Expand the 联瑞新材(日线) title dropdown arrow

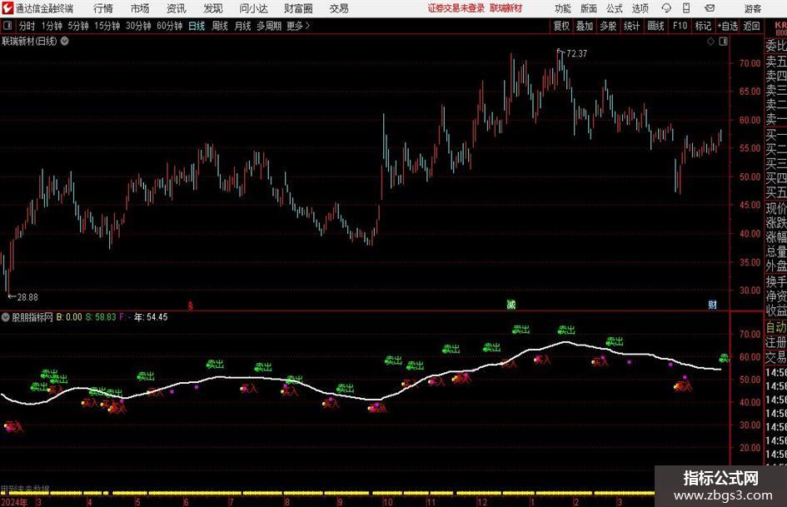click(x=65, y=41)
